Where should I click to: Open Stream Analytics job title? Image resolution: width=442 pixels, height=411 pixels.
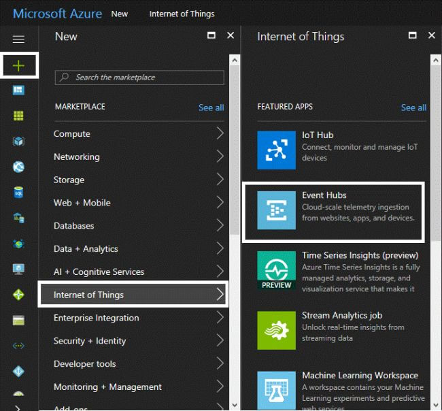point(342,315)
